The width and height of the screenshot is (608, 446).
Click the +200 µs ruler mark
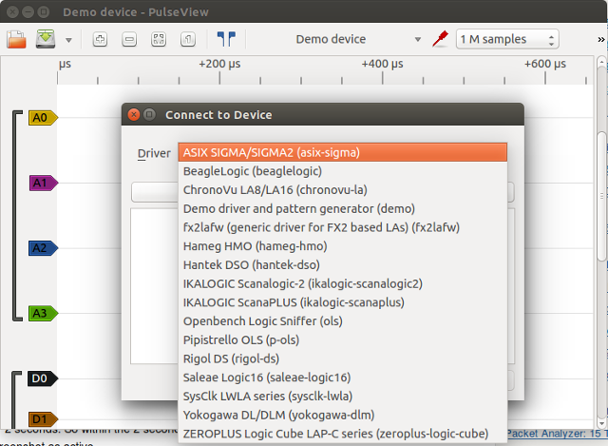tap(219, 64)
